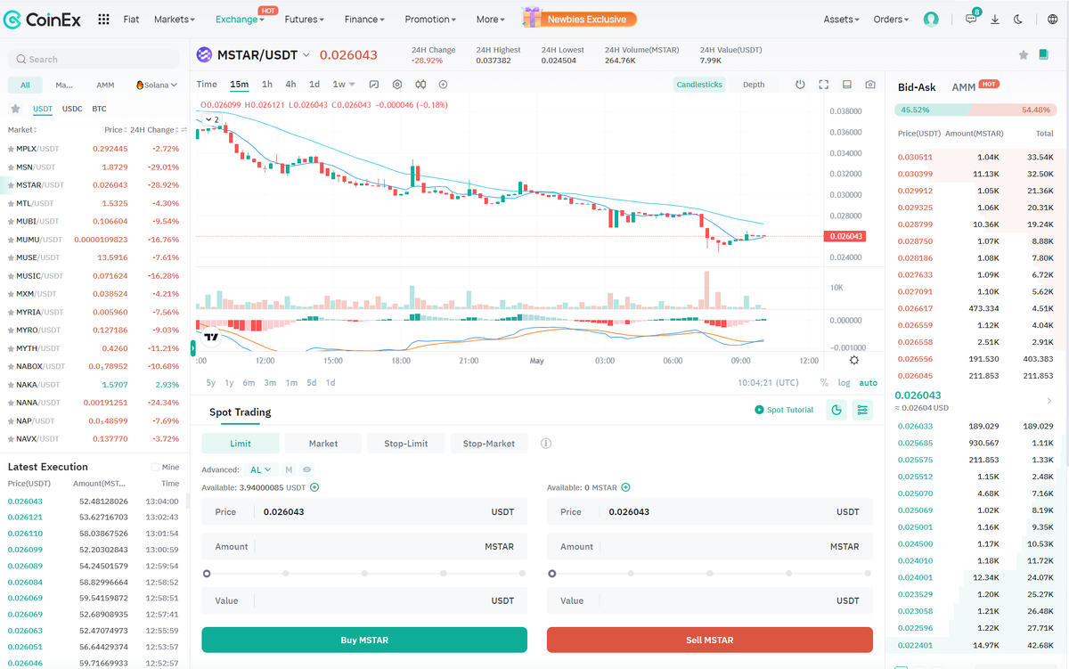Select the Stop-Limit order tab

click(406, 444)
